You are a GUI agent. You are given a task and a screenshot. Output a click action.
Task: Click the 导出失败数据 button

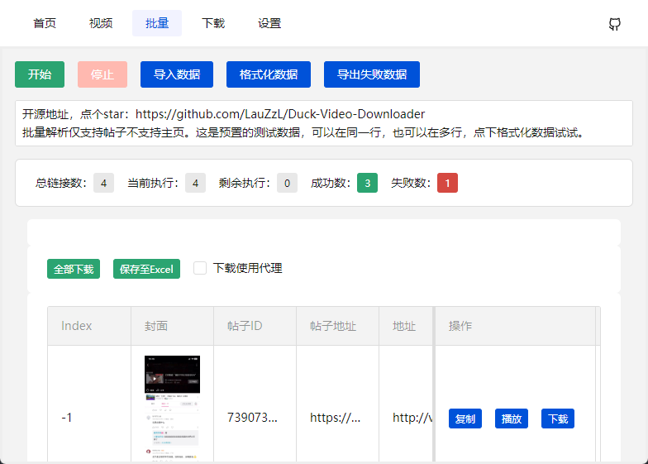coord(372,74)
